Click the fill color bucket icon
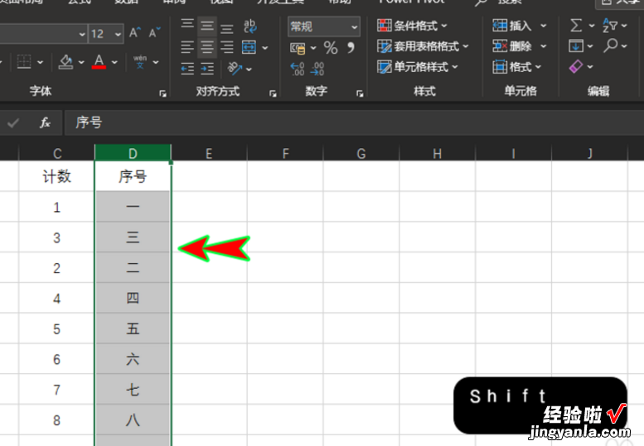Screen dimensions: 644x446 pos(65,61)
